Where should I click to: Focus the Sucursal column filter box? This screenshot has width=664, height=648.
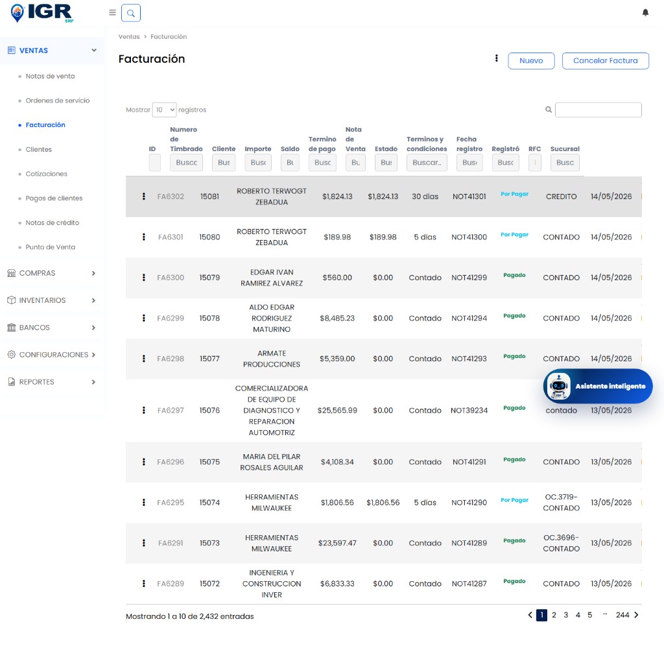click(x=565, y=163)
